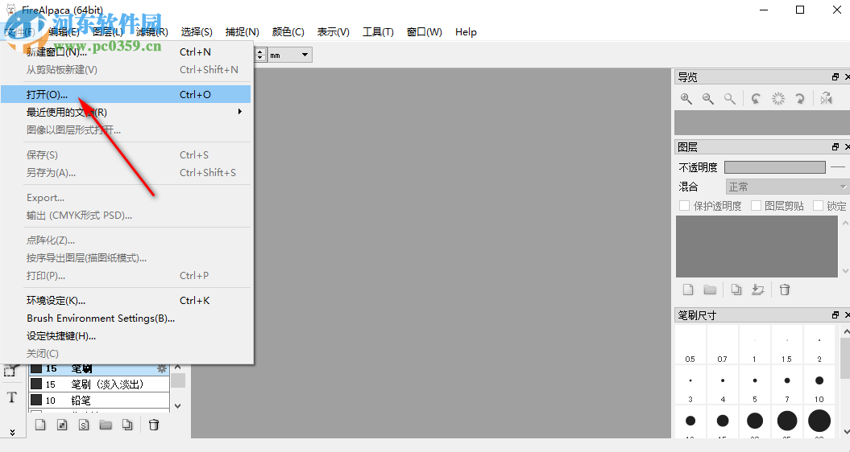Image resolution: width=850 pixels, height=452 pixels.
Task: Float the Brush Size panel
Action: point(835,314)
